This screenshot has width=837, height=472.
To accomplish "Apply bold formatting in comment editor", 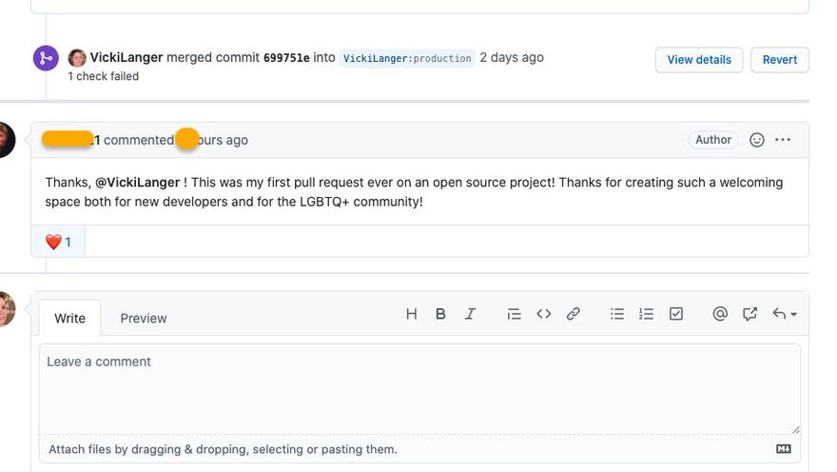I will tap(440, 314).
